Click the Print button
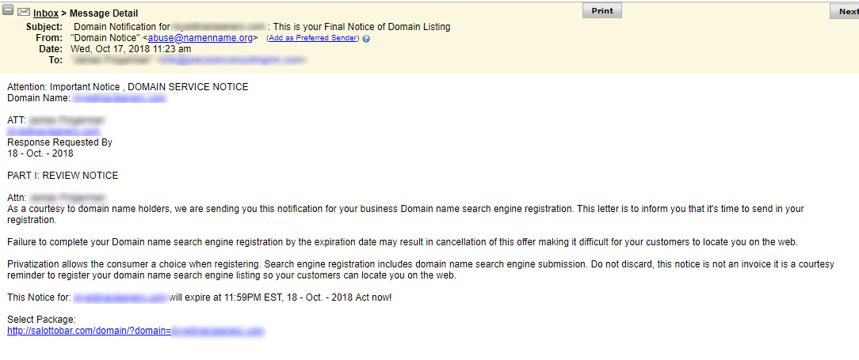 click(602, 11)
